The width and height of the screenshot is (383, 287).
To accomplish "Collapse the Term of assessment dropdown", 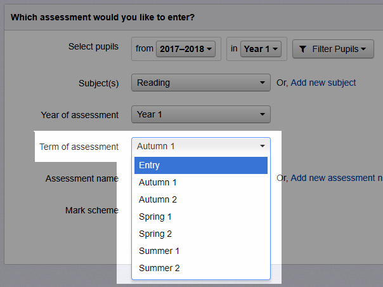I will click(201, 146).
